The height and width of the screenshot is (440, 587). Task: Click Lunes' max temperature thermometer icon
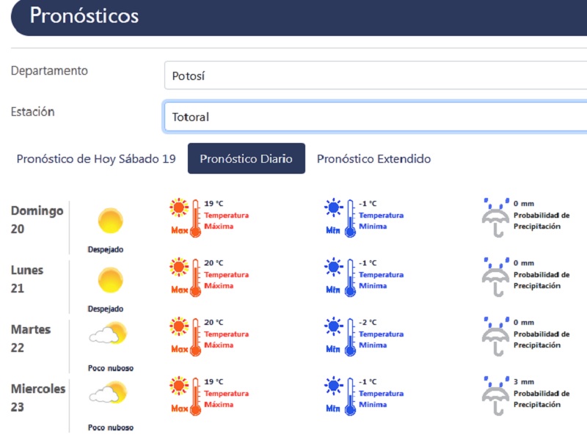[x=186, y=276]
